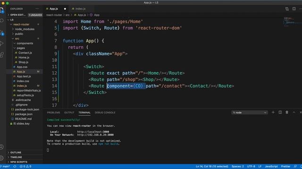Open the Source Control view

pyautogui.click(x=2, y=32)
